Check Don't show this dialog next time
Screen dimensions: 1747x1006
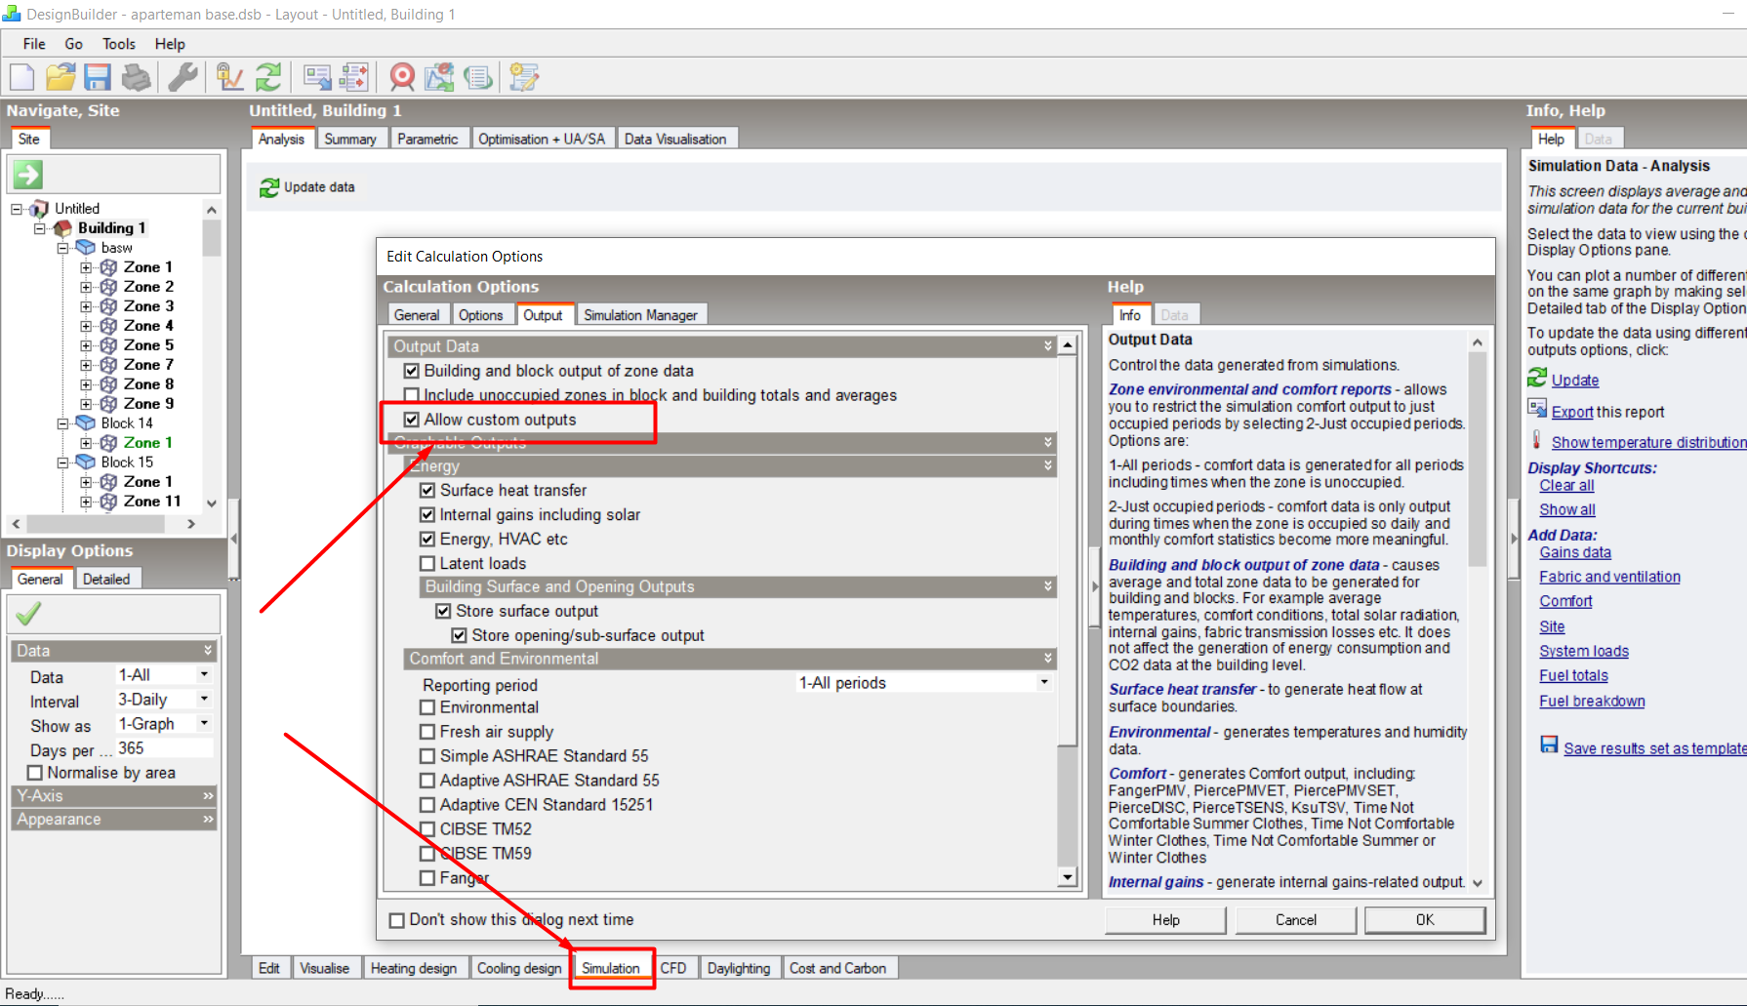tap(397, 920)
